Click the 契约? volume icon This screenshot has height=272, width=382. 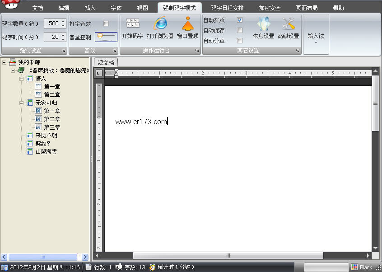[x=30, y=143]
